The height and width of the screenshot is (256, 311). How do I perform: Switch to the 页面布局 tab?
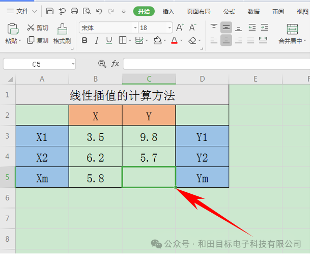coord(199,12)
